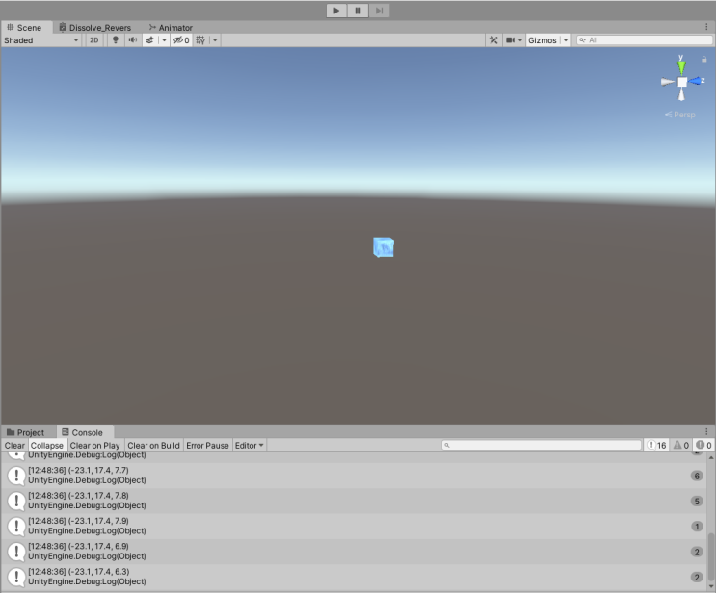Open the Project tab
This screenshot has width=716, height=593.
click(26, 432)
